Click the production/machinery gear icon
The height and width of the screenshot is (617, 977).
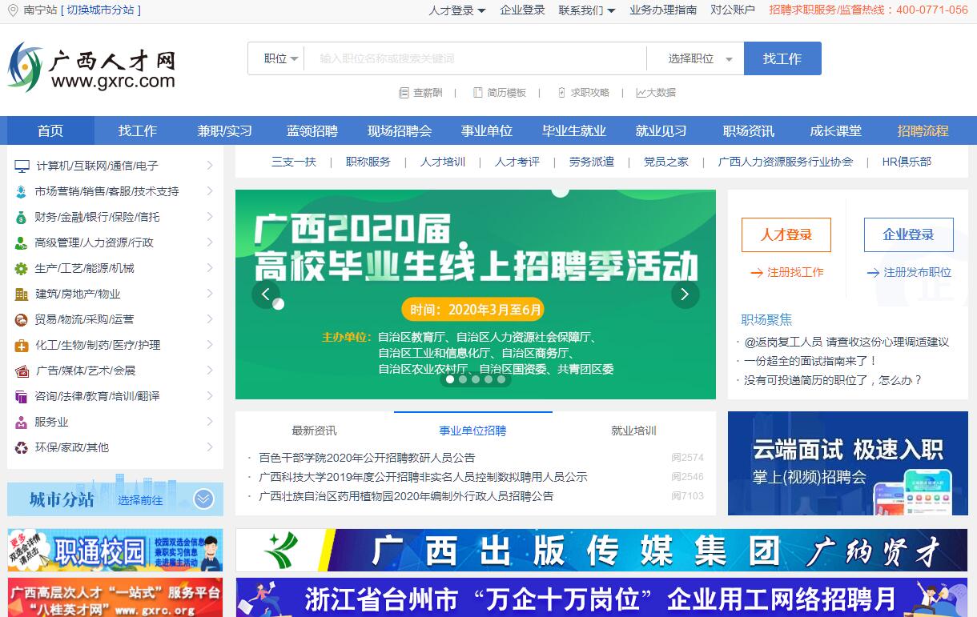coord(21,269)
